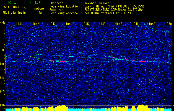This screenshot has height=111, width=174.
Task: Click the 1046 time marker
Action: point(102,24)
